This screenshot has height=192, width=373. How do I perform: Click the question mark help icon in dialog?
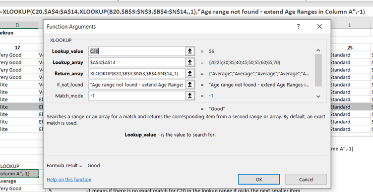(298, 26)
